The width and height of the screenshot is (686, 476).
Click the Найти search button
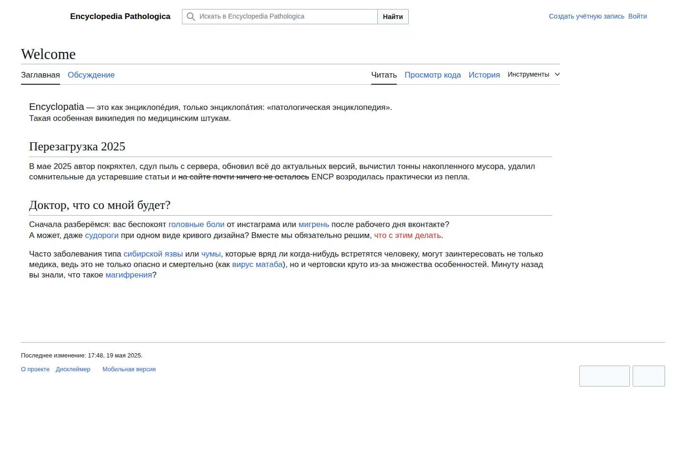[393, 17]
